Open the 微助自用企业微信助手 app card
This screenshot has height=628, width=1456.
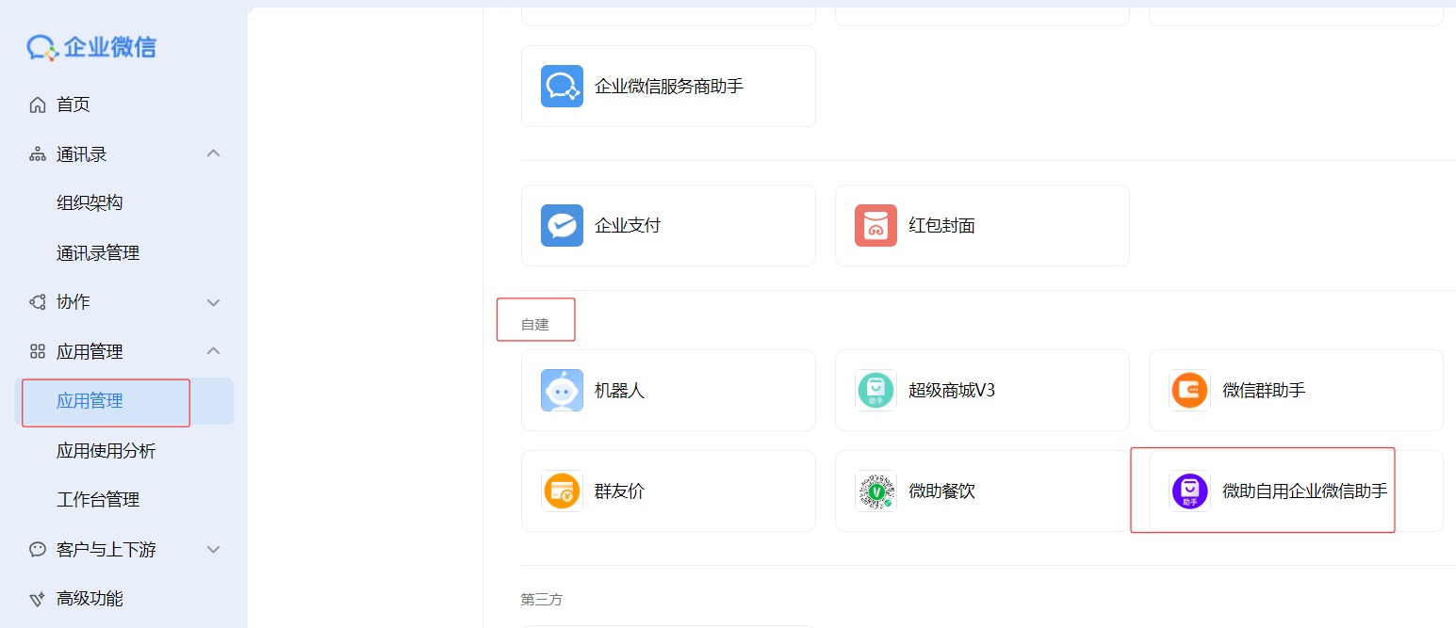[1296, 491]
